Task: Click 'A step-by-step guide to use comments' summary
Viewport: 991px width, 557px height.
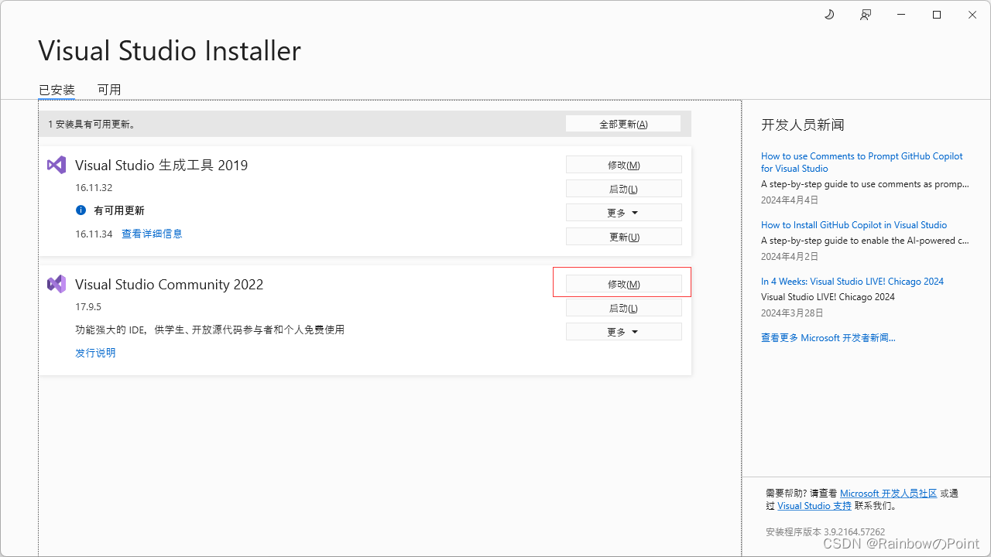Action: [x=865, y=184]
